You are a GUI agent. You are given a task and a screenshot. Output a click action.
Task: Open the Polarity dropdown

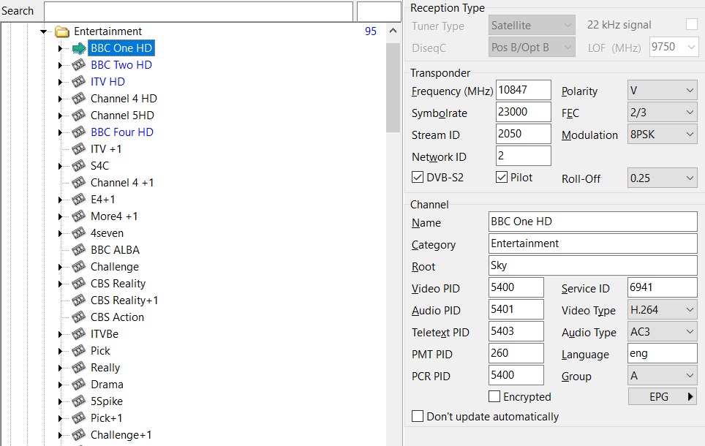click(662, 91)
